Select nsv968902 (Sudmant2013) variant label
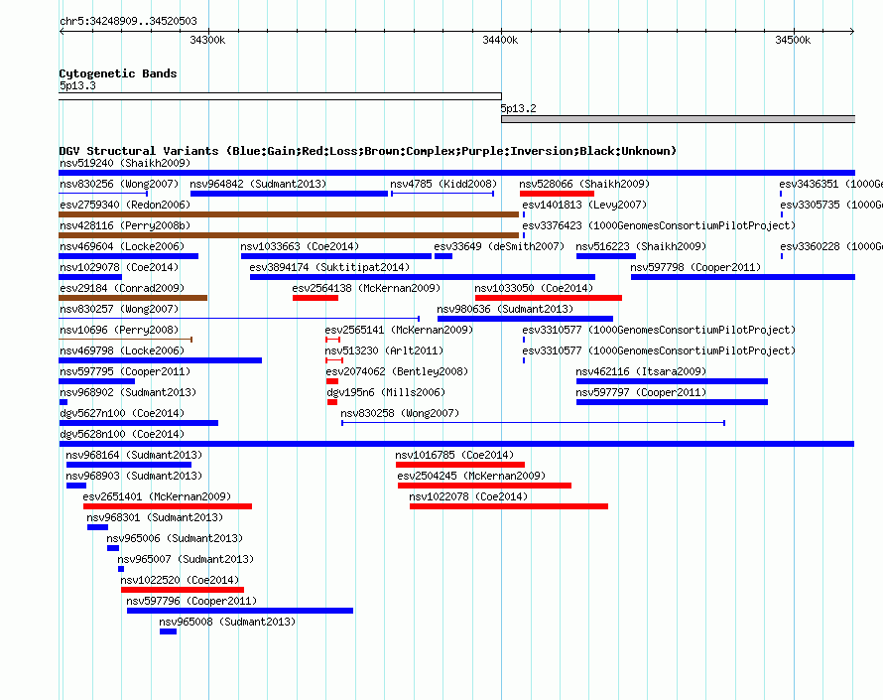 click(128, 392)
